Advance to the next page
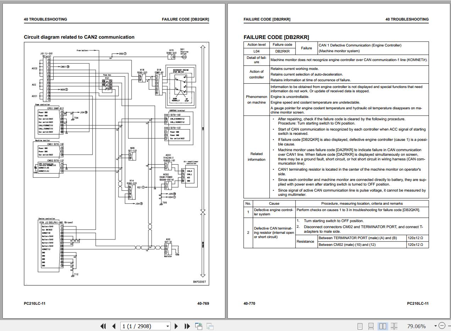The width and height of the screenshot is (451, 331). pos(176,326)
